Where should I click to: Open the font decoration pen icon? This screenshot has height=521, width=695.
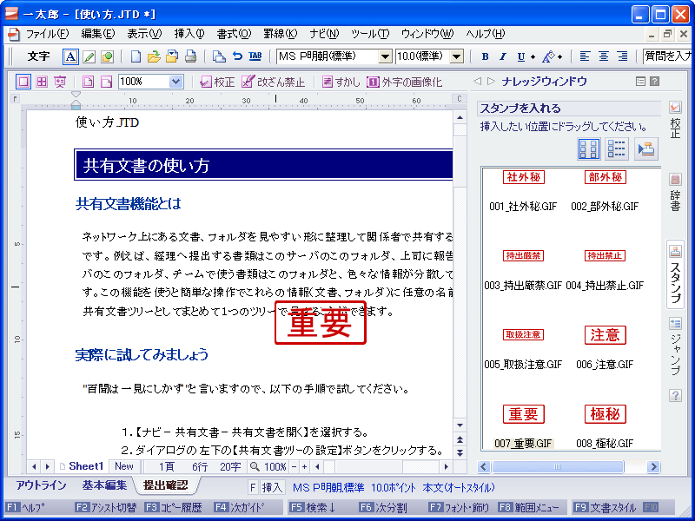tap(549, 56)
